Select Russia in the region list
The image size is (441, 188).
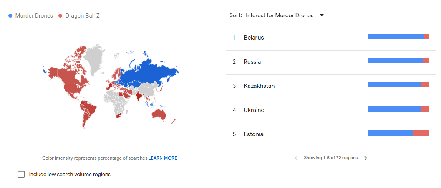click(x=252, y=62)
